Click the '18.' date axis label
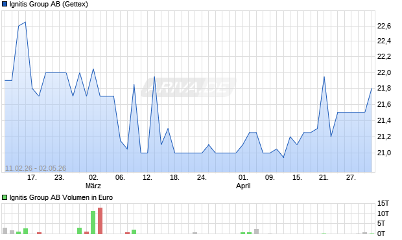Viewport: 402px width, 240px height. pos(174,177)
